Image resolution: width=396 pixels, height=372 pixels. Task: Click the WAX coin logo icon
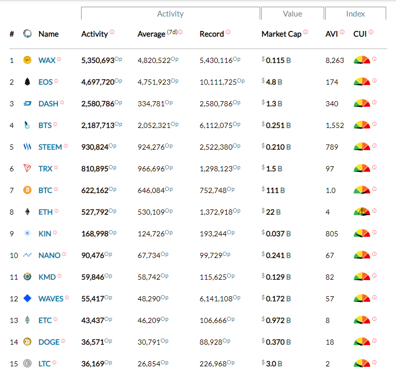[x=27, y=60]
